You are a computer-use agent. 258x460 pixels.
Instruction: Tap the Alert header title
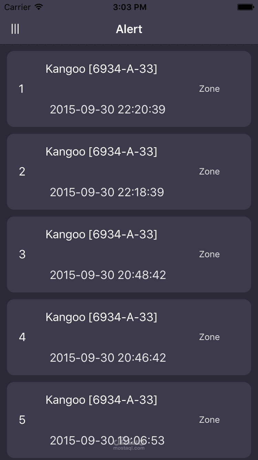[x=129, y=29]
